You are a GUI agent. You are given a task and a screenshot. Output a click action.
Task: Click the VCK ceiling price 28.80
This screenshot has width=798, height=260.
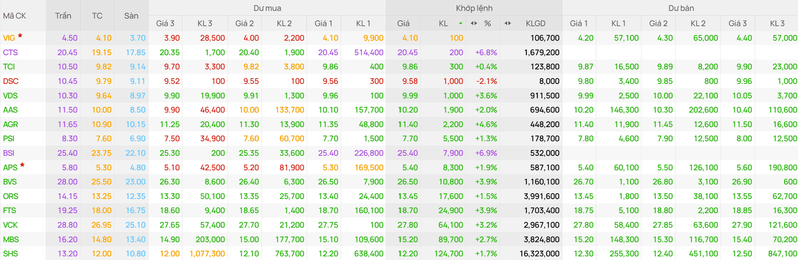click(67, 225)
